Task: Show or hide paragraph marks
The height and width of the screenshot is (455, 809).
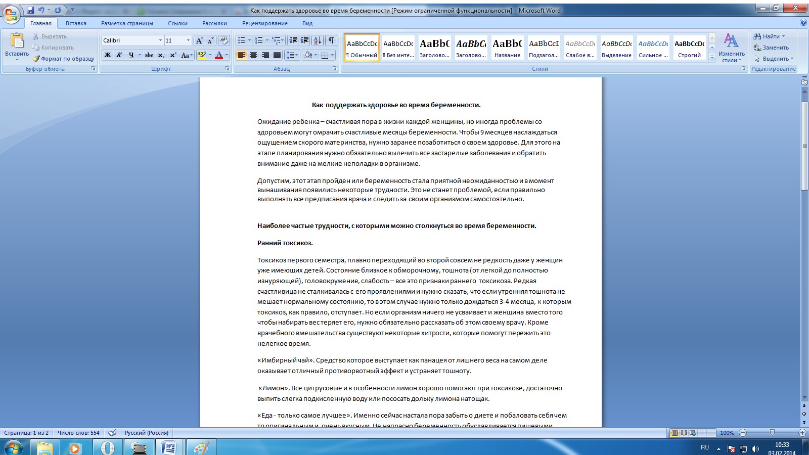Action: 331,40
